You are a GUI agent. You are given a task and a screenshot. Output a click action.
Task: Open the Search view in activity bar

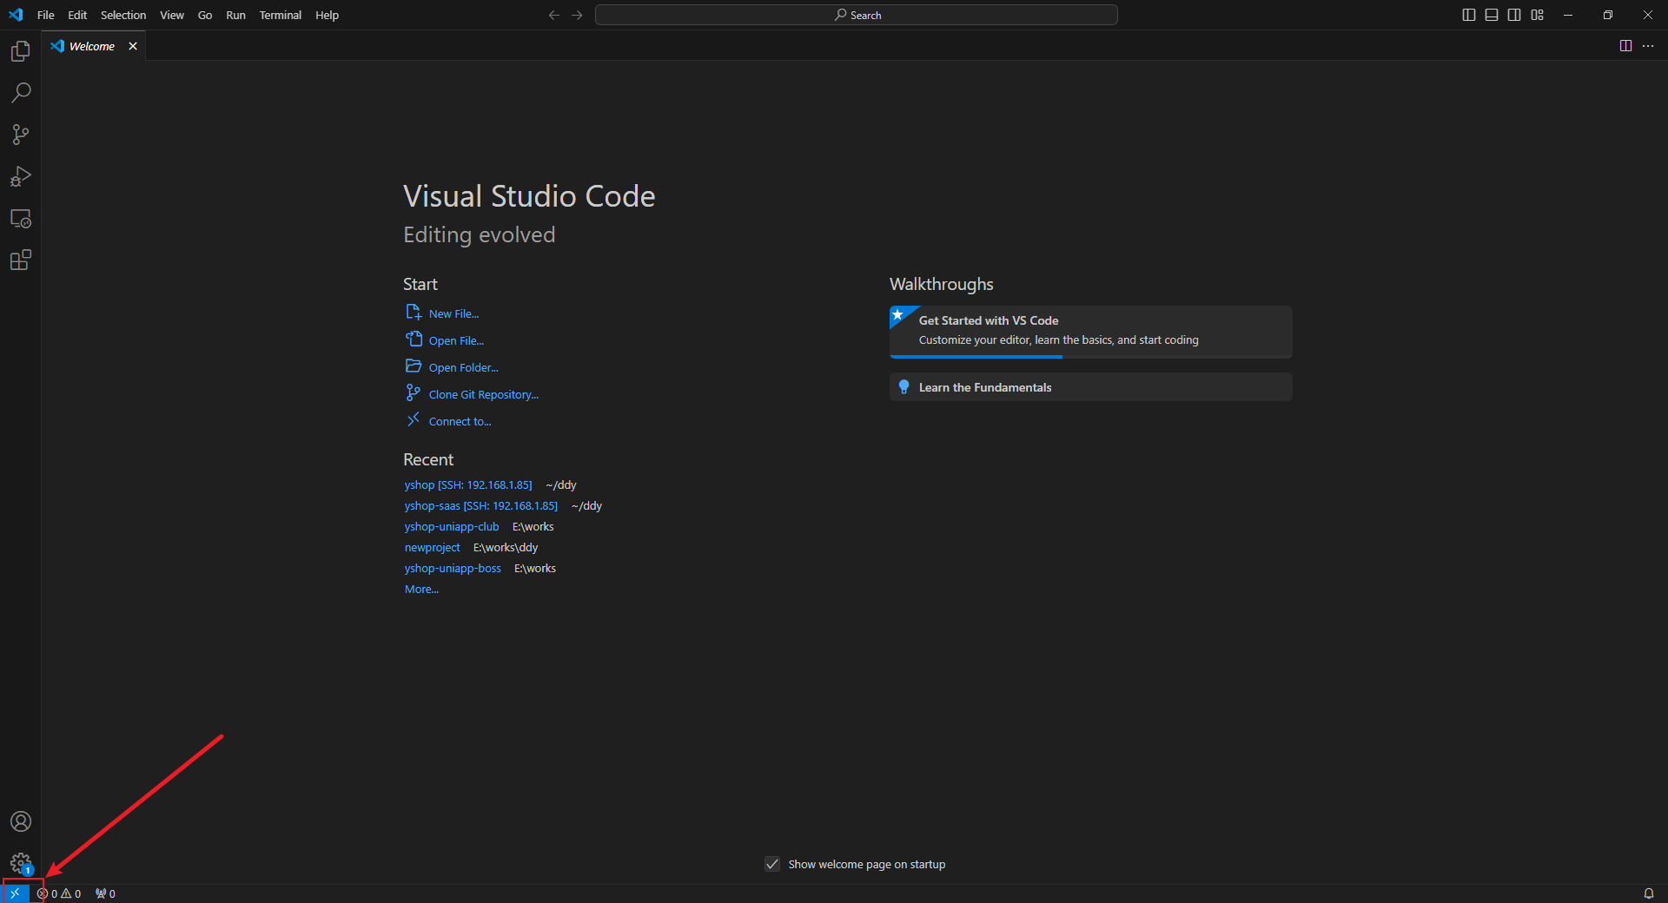(x=21, y=93)
